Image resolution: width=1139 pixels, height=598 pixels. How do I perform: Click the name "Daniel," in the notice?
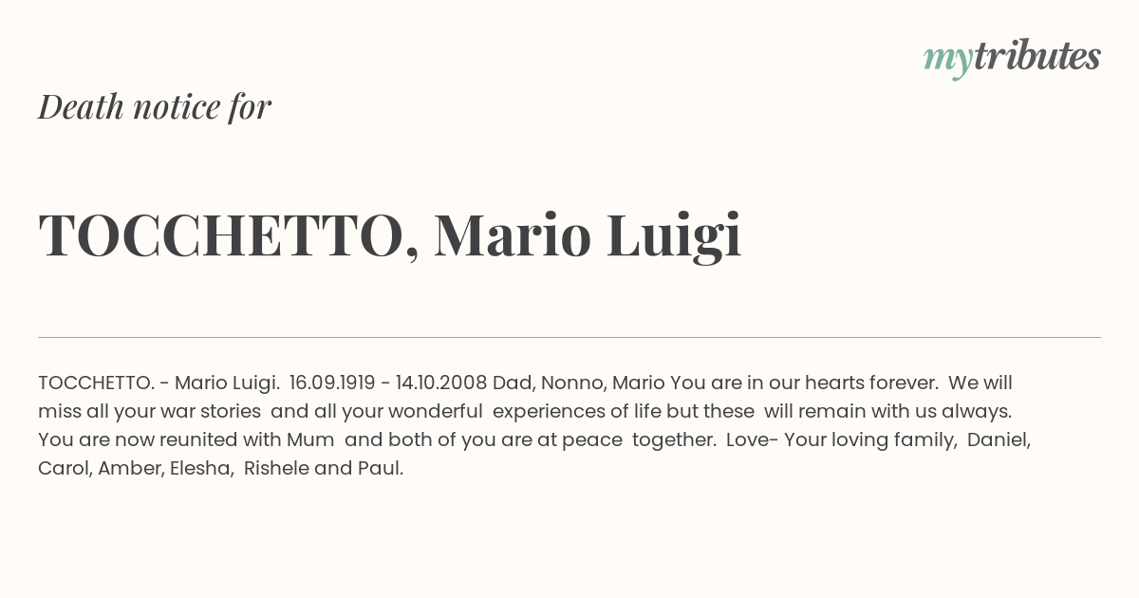[x=999, y=440]
